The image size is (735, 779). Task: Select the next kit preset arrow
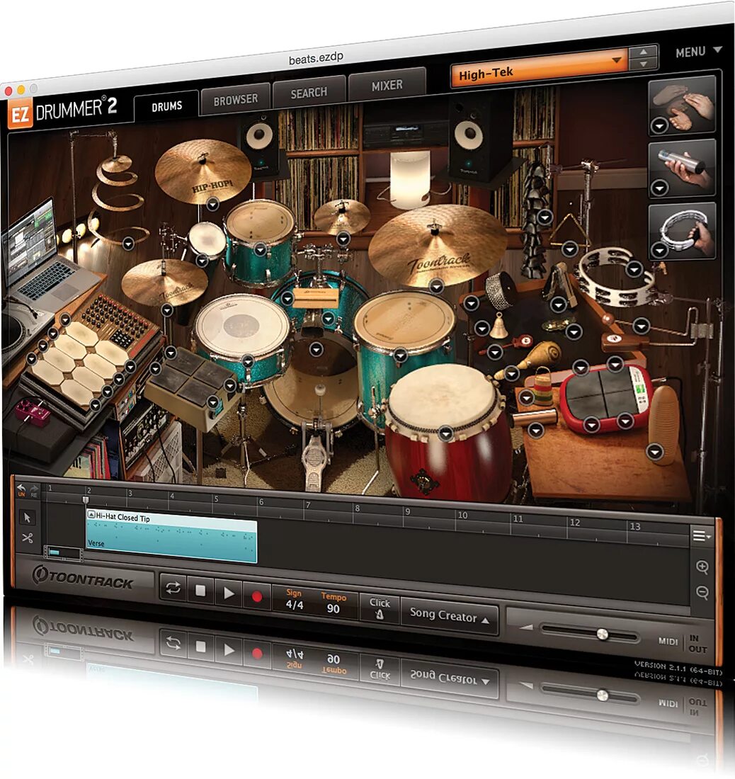point(644,64)
